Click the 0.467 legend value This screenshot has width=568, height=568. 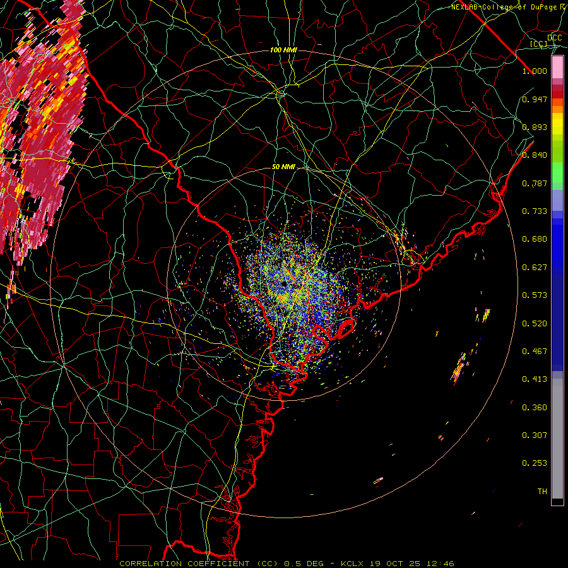(x=535, y=352)
